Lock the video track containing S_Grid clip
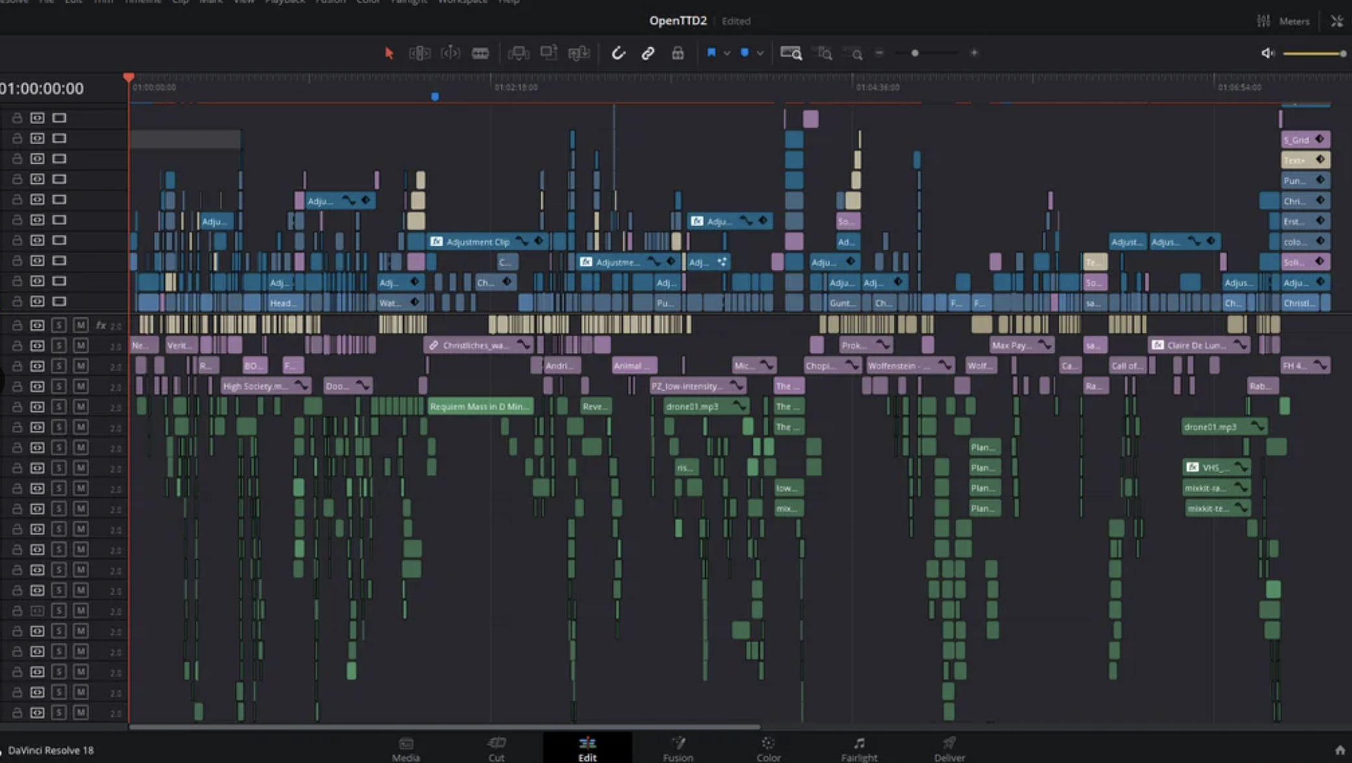1352x763 pixels. [17, 138]
